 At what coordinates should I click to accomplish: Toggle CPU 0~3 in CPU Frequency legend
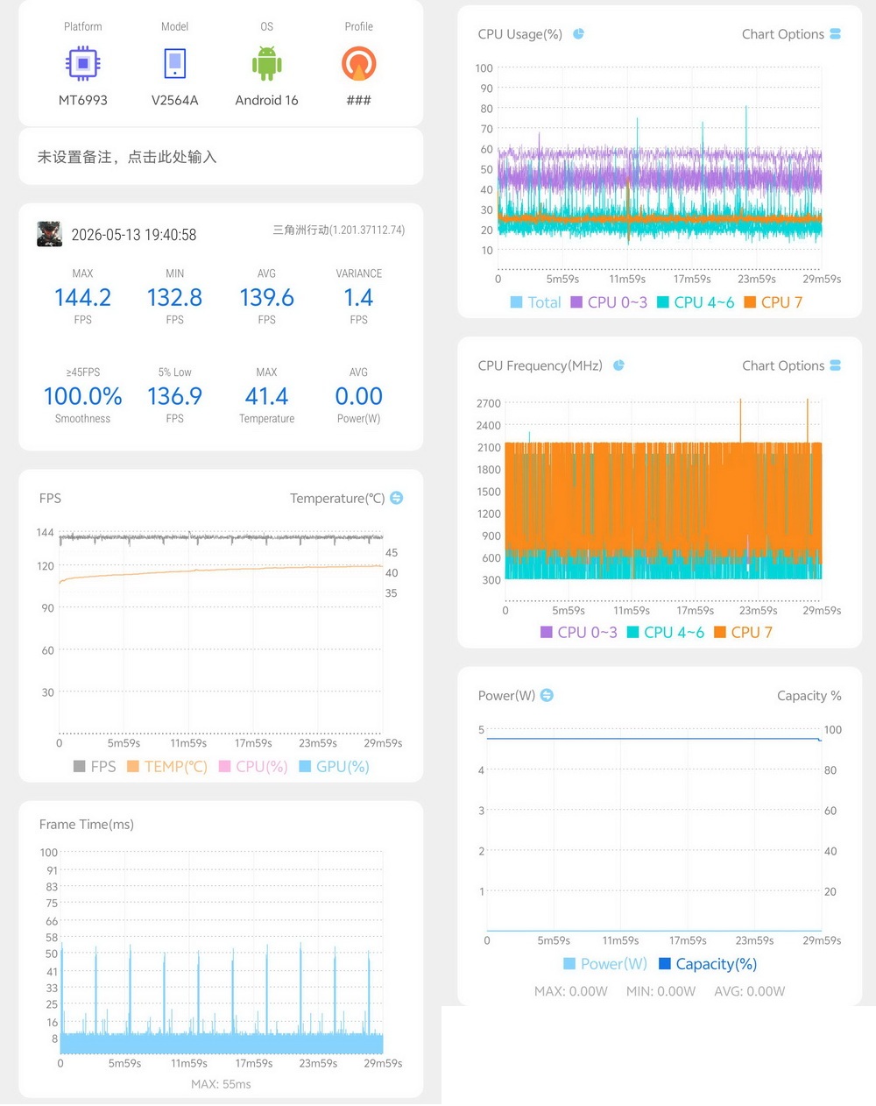[x=579, y=632]
